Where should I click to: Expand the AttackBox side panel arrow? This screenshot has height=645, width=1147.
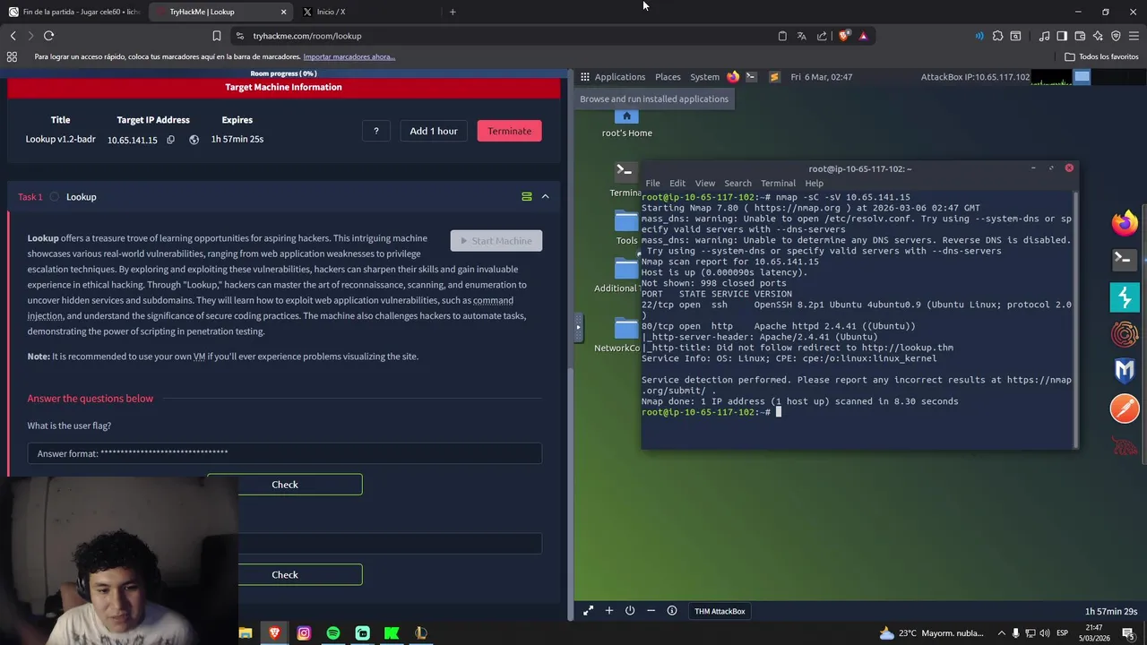578,327
